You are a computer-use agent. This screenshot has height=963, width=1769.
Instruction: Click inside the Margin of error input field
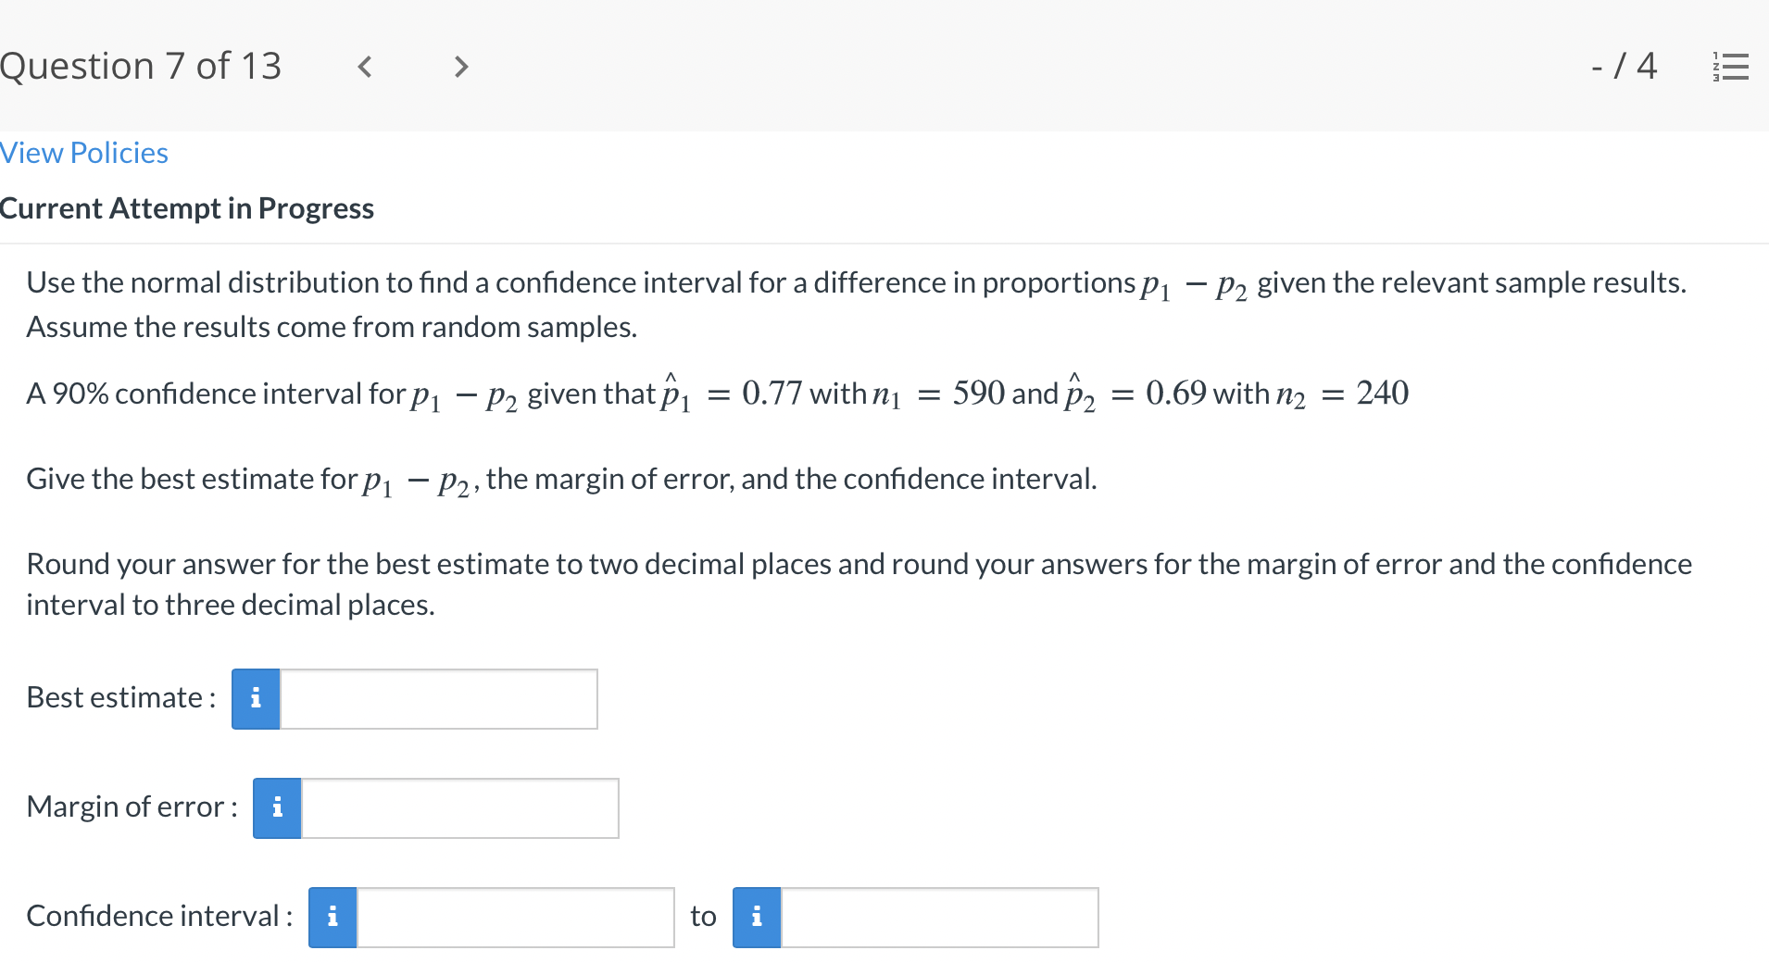tap(458, 807)
